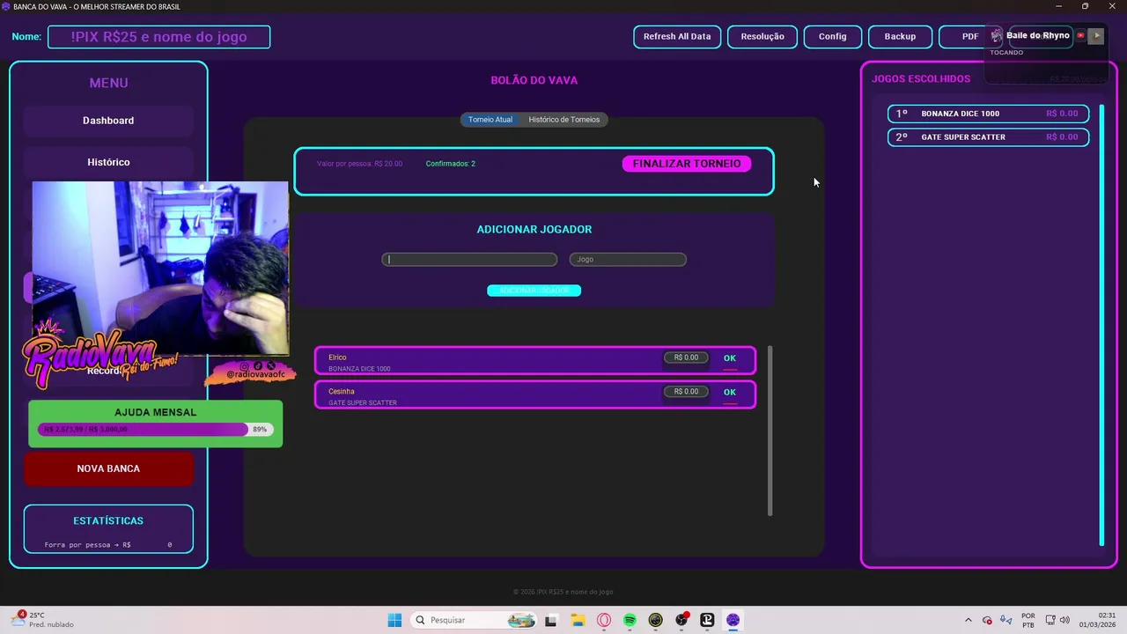Confirm OK on Cesinha's row
This screenshot has height=634, width=1127.
pos(730,393)
